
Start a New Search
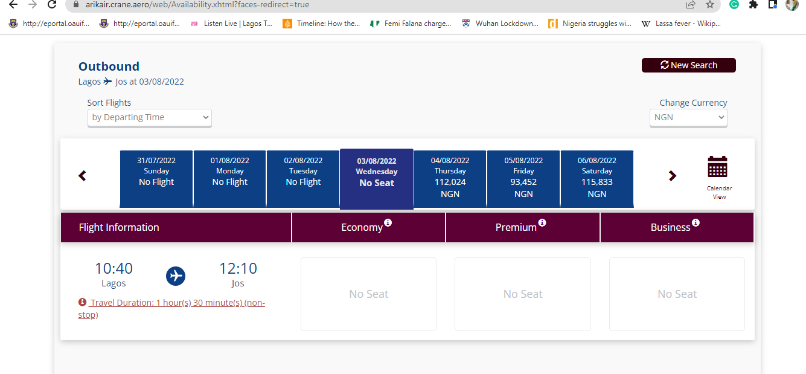coord(689,65)
